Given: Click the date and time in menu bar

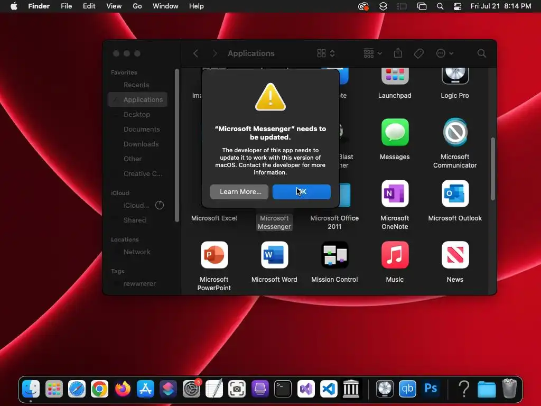Looking at the screenshot, I should [501, 6].
